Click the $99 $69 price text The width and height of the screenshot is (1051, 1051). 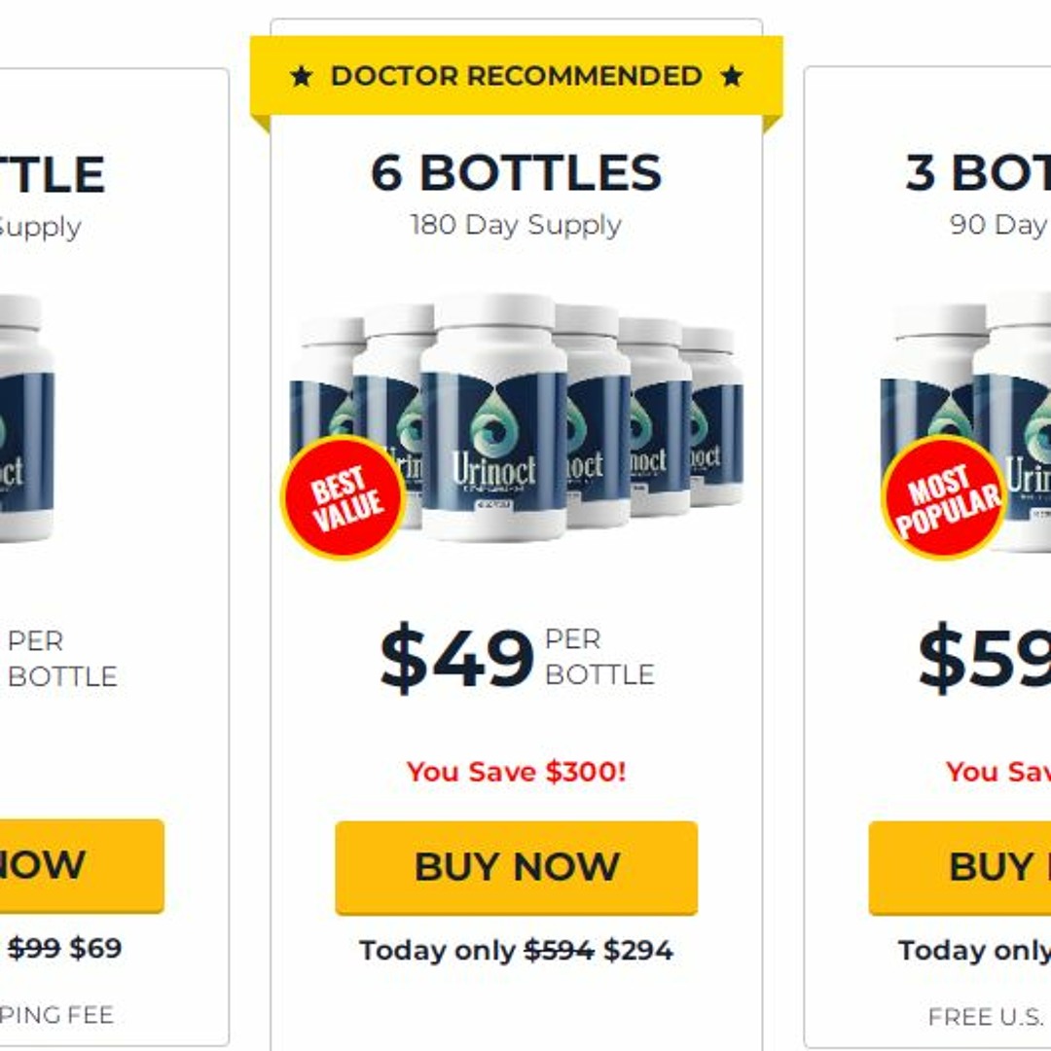pyautogui.click(x=64, y=949)
